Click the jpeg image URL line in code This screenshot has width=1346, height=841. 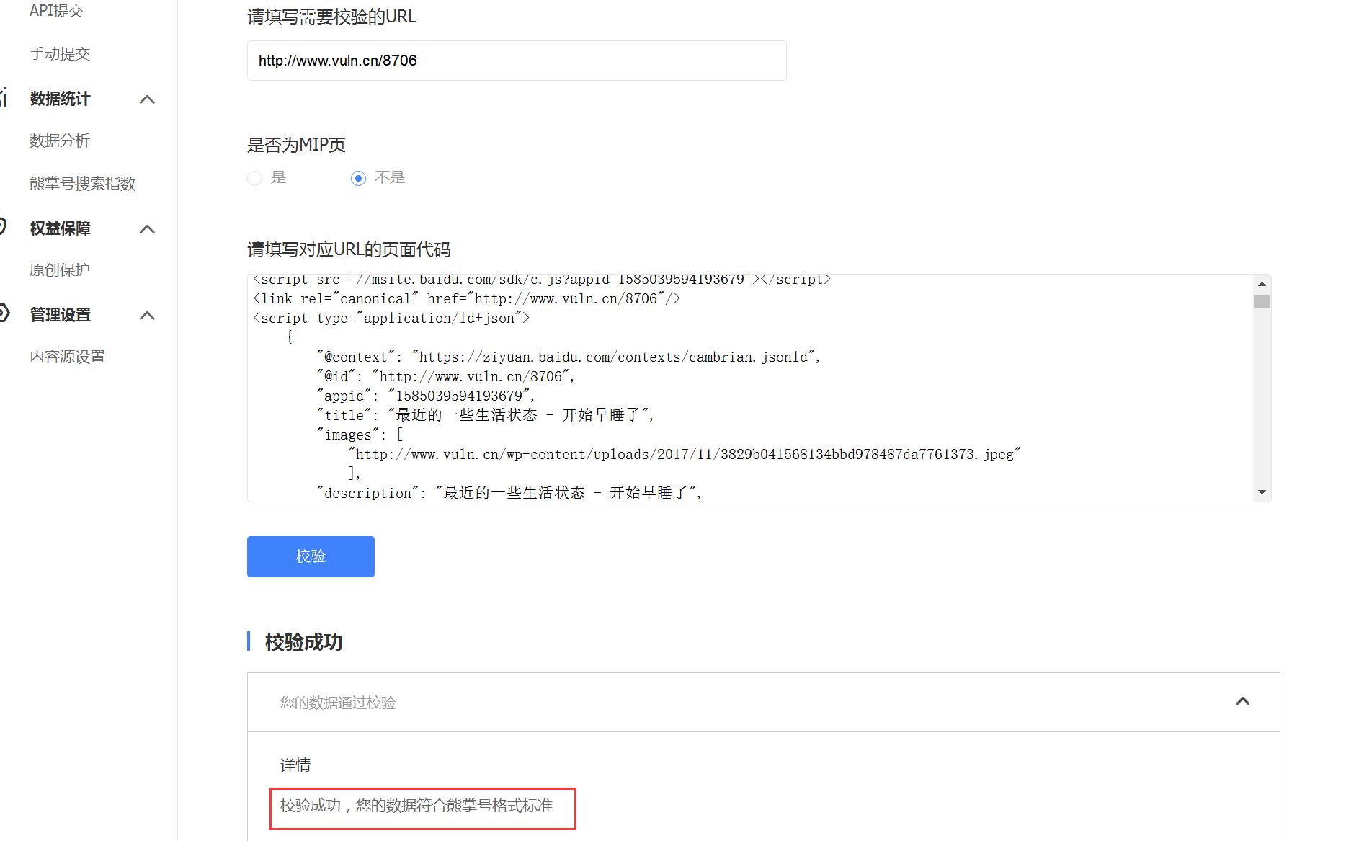(x=685, y=454)
